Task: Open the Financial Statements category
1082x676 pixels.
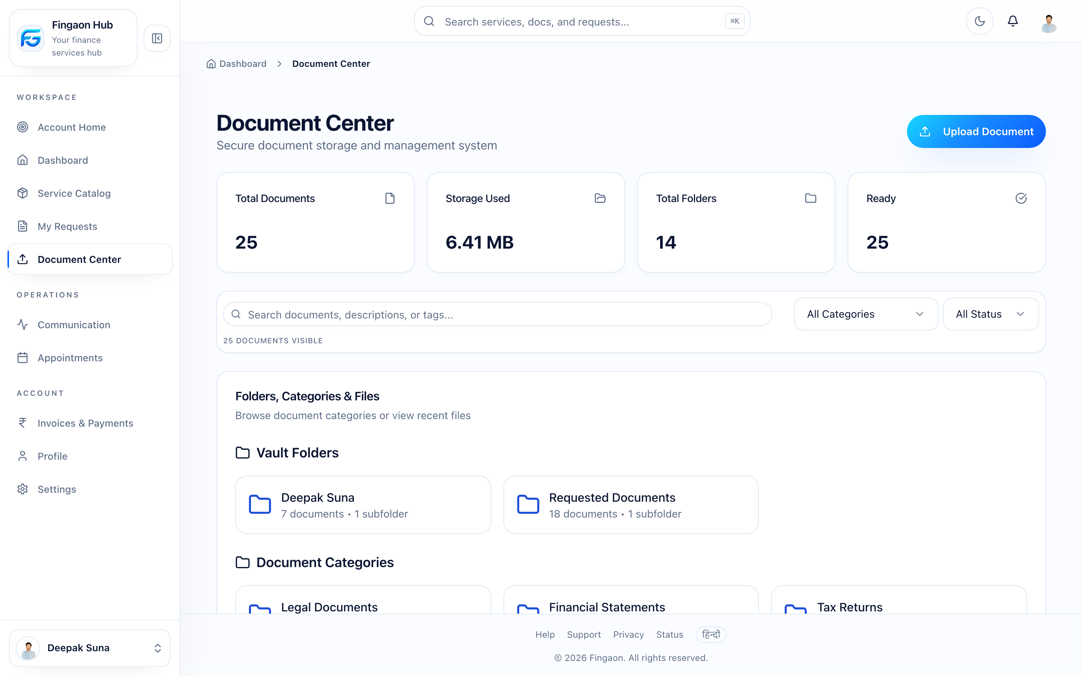Action: tap(631, 599)
